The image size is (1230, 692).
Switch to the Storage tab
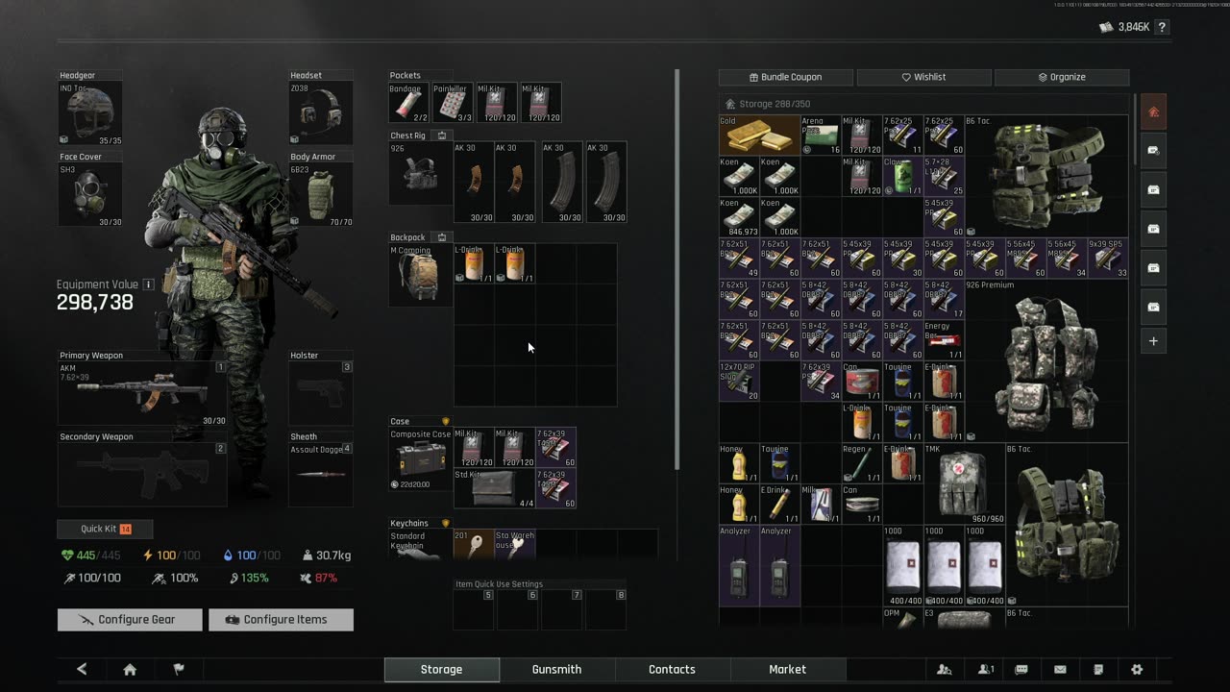[x=441, y=670]
